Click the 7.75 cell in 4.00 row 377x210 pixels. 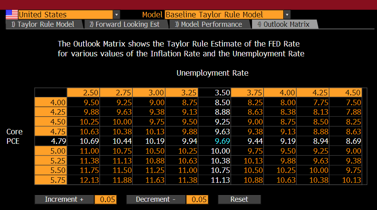coord(312,102)
